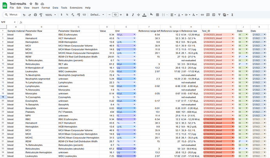Screen dimensions: 270x158
Task: Click cell 'H Hemoglobin of' in row 11
Action: click(x=41, y=67)
